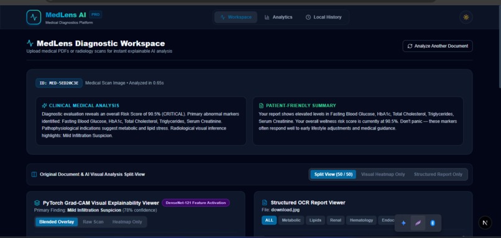Click the Structured OCR Report Viewer file icon
The height and width of the screenshot is (238, 501).
pos(264,203)
